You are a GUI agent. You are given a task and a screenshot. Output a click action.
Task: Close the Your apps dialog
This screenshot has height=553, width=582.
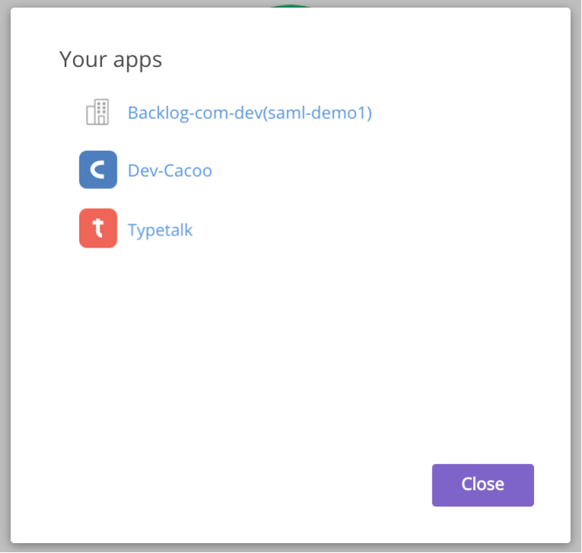pos(482,484)
